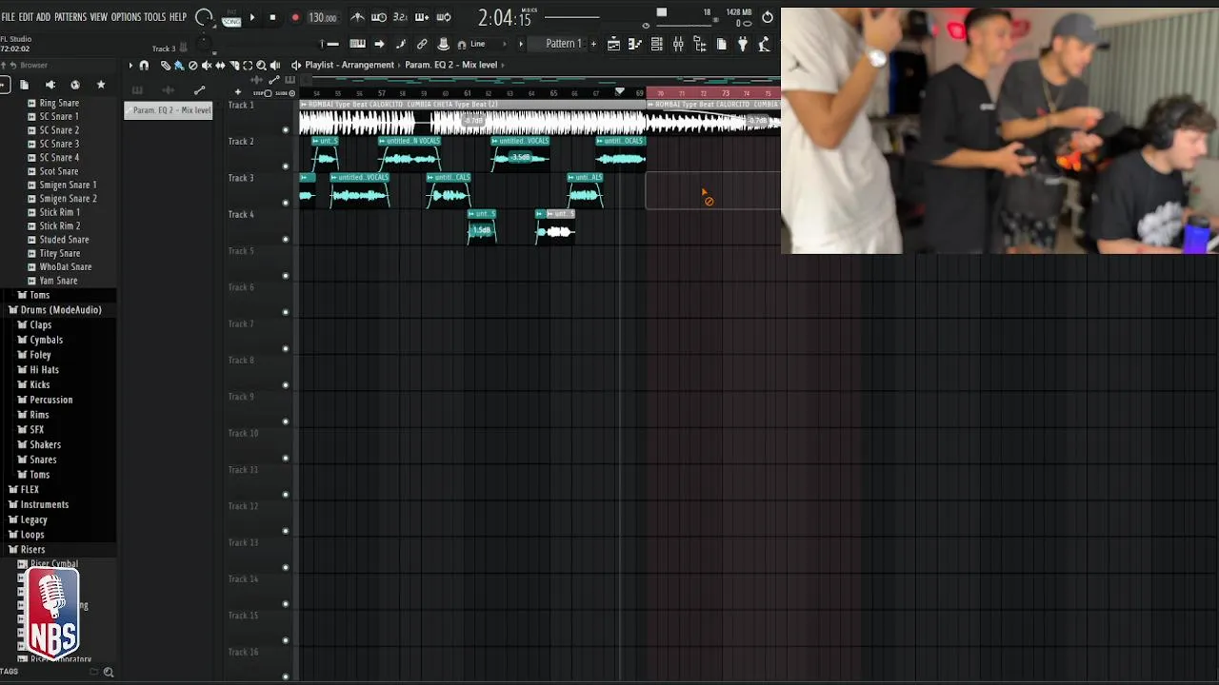Click the Record button
Viewport: 1219px width, 685px height.
(x=295, y=17)
